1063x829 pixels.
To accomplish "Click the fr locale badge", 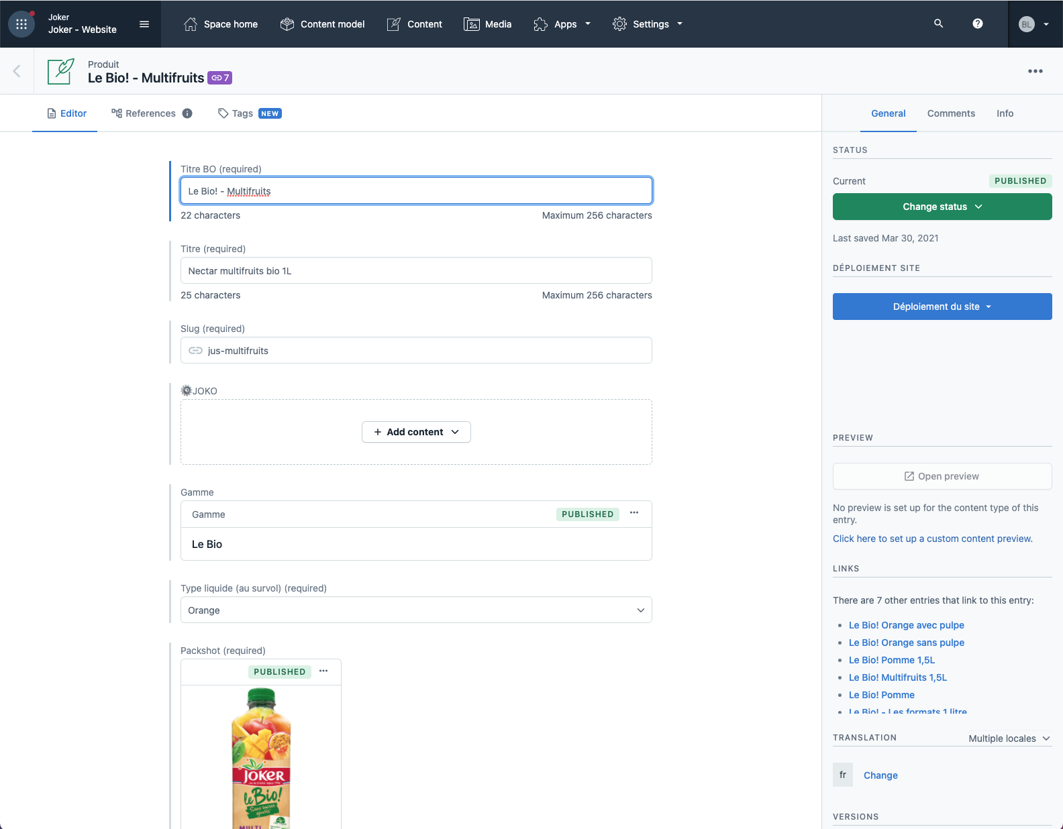I will click(843, 775).
